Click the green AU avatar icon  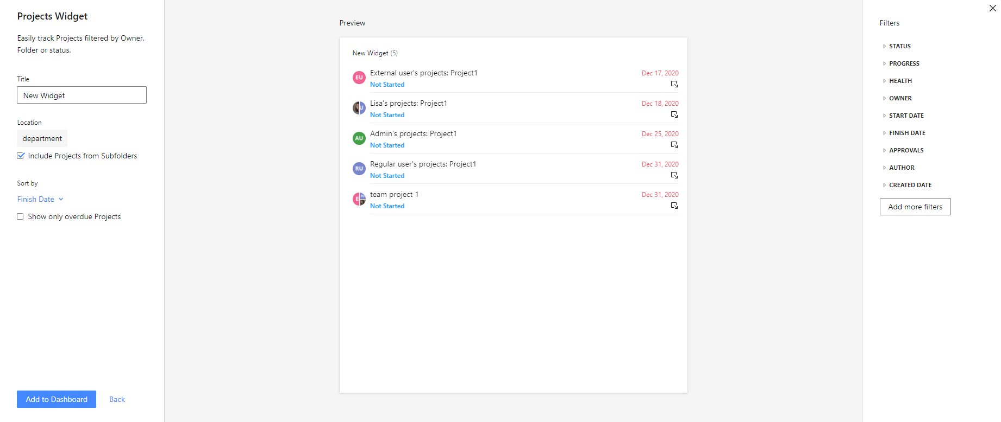coord(359,138)
